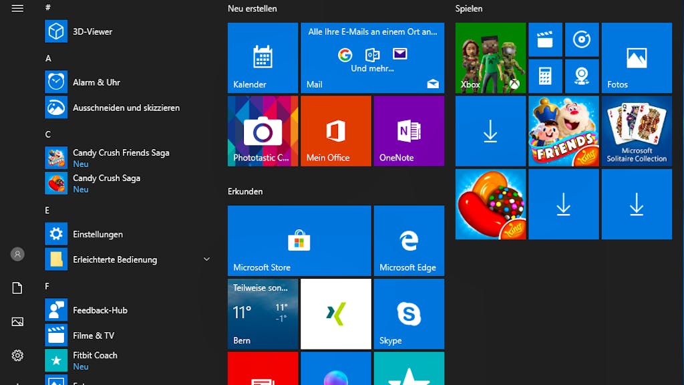Open the weather tile for Bern

[263, 314]
